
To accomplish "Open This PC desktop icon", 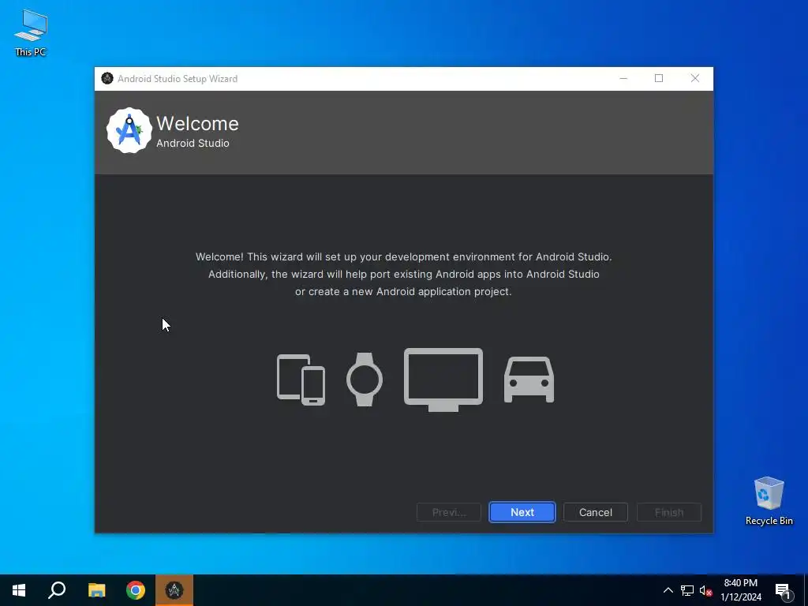I will point(31,32).
